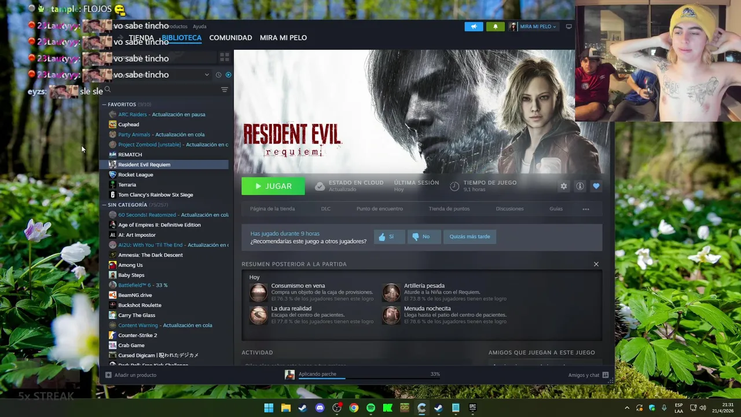The width and height of the screenshot is (741, 417).
Task: Select Among Us in the library
Action: [x=165, y=265]
